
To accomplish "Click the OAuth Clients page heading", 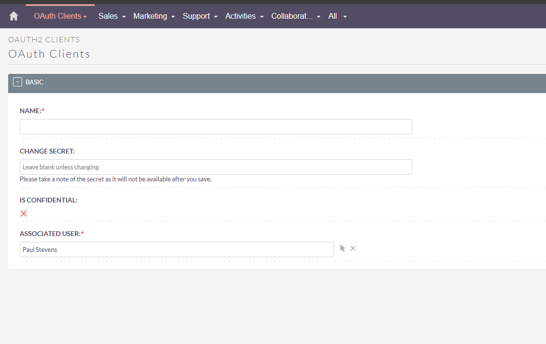I will coord(49,54).
